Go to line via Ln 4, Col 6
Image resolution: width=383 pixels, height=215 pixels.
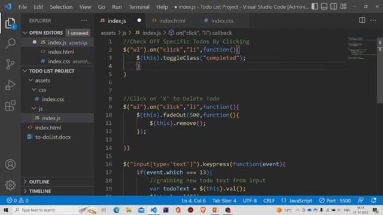(194, 201)
